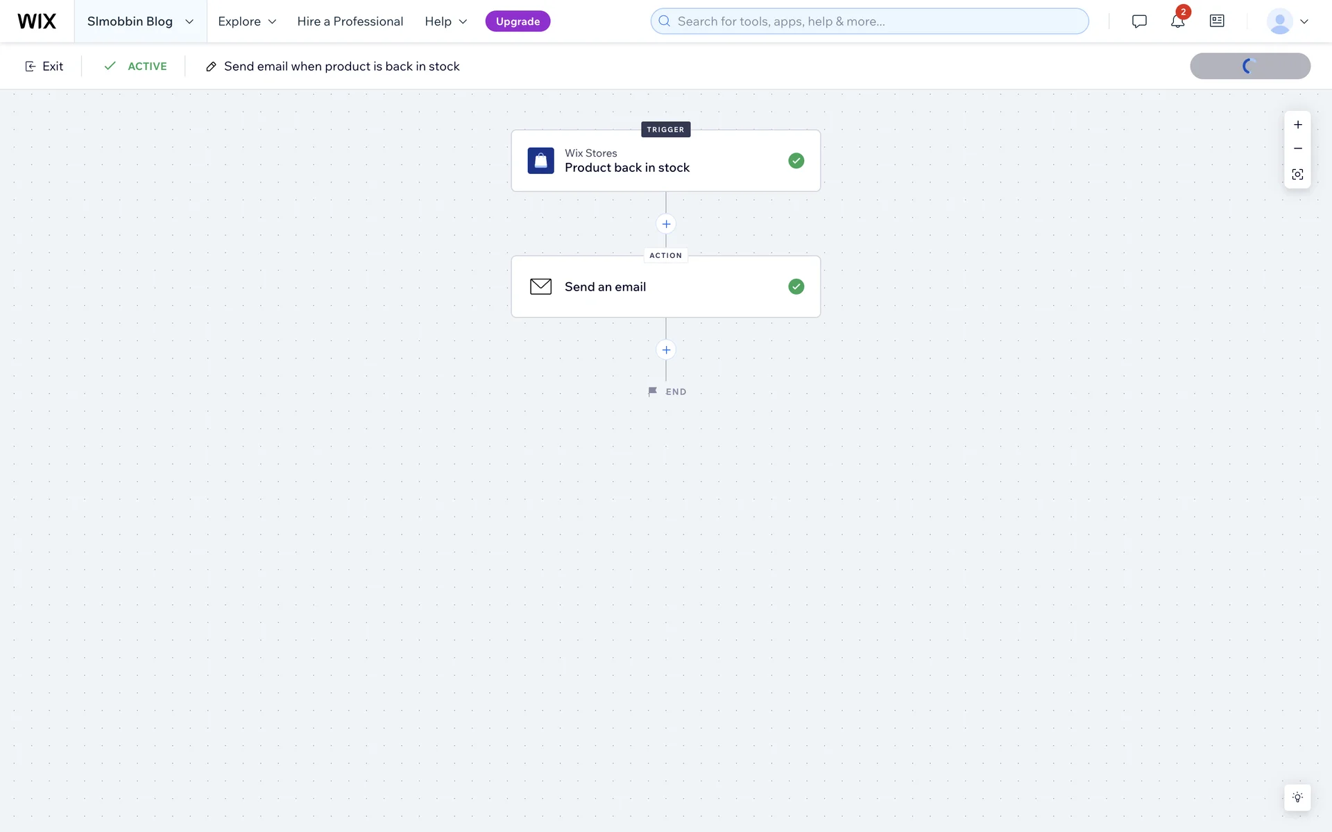Zoom in on the canvas
This screenshot has width=1332, height=832.
click(x=1297, y=125)
